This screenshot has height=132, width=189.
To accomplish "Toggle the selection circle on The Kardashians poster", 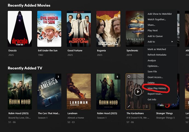I will pyautogui.click(x=129, y=77).
